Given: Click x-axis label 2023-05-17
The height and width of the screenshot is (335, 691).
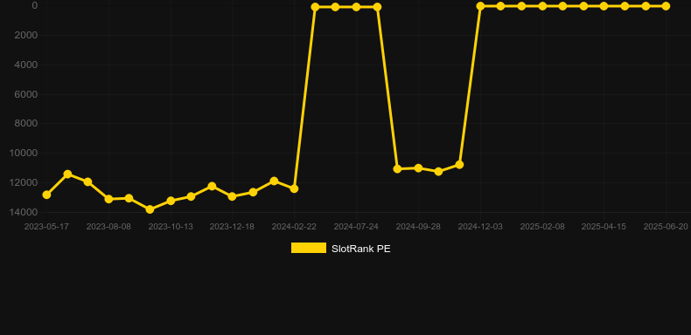Looking at the screenshot, I should 46,227.
